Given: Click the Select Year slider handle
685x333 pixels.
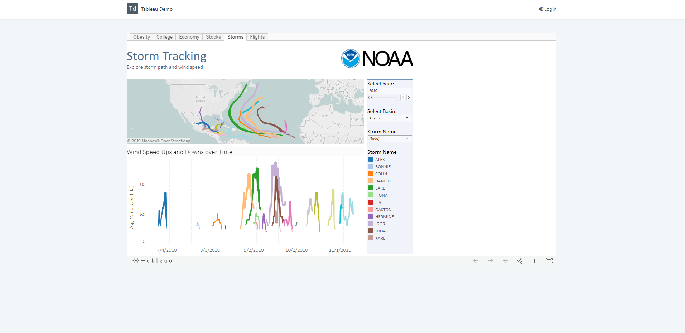Looking at the screenshot, I should pyautogui.click(x=370, y=97).
